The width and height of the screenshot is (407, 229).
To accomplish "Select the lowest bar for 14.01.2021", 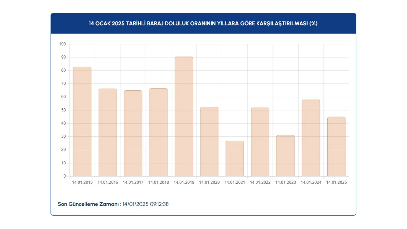I will click(235, 159).
